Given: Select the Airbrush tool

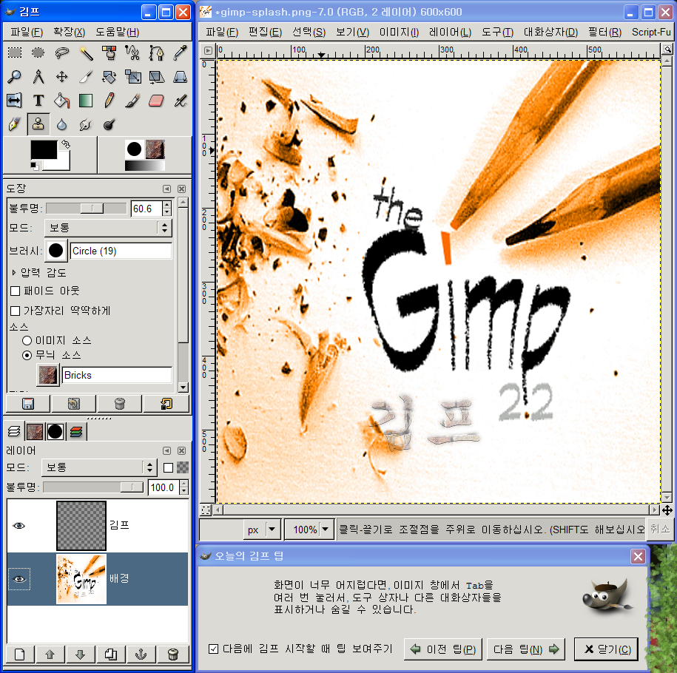Looking at the screenshot, I should click(x=180, y=101).
